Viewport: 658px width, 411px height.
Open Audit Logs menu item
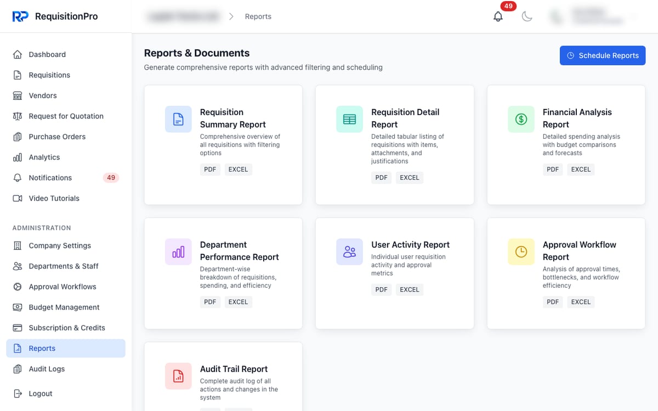click(x=66, y=369)
